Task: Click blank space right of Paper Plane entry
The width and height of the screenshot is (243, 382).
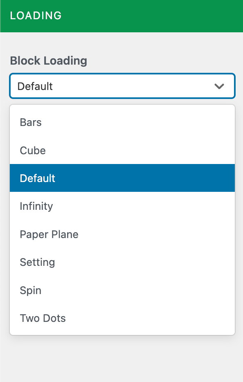Action: point(156,234)
